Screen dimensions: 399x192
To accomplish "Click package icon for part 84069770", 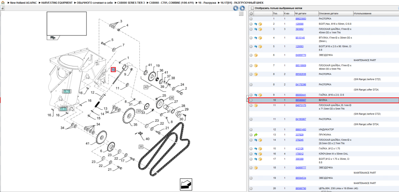I will (256, 55).
